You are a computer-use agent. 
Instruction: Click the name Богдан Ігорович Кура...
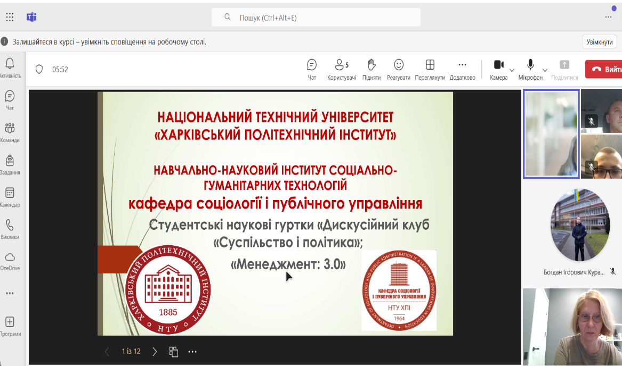[x=574, y=272]
